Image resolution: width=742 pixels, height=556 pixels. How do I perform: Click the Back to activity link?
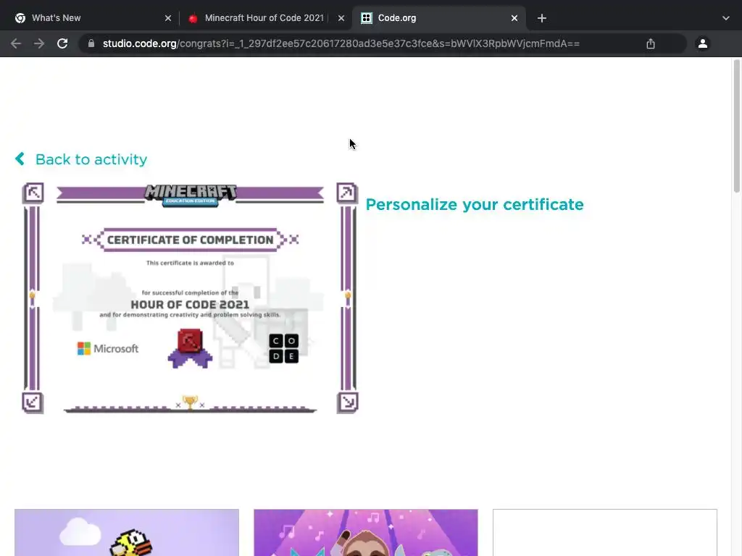(x=91, y=159)
